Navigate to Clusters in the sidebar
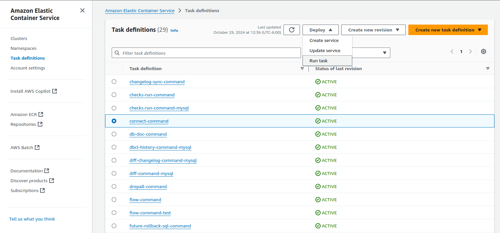500x233 pixels. [x=19, y=38]
